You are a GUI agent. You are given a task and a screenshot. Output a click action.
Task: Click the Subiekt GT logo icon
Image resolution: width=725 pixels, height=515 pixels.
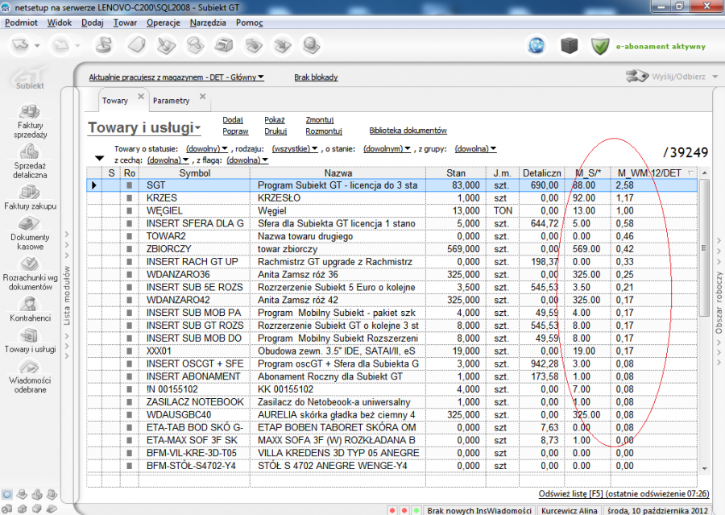30,77
